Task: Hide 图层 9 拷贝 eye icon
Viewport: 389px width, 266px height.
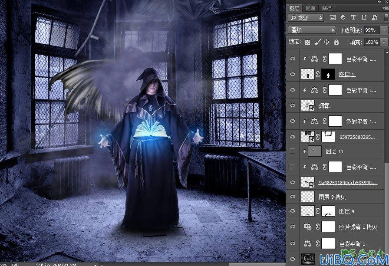Action: click(293, 197)
